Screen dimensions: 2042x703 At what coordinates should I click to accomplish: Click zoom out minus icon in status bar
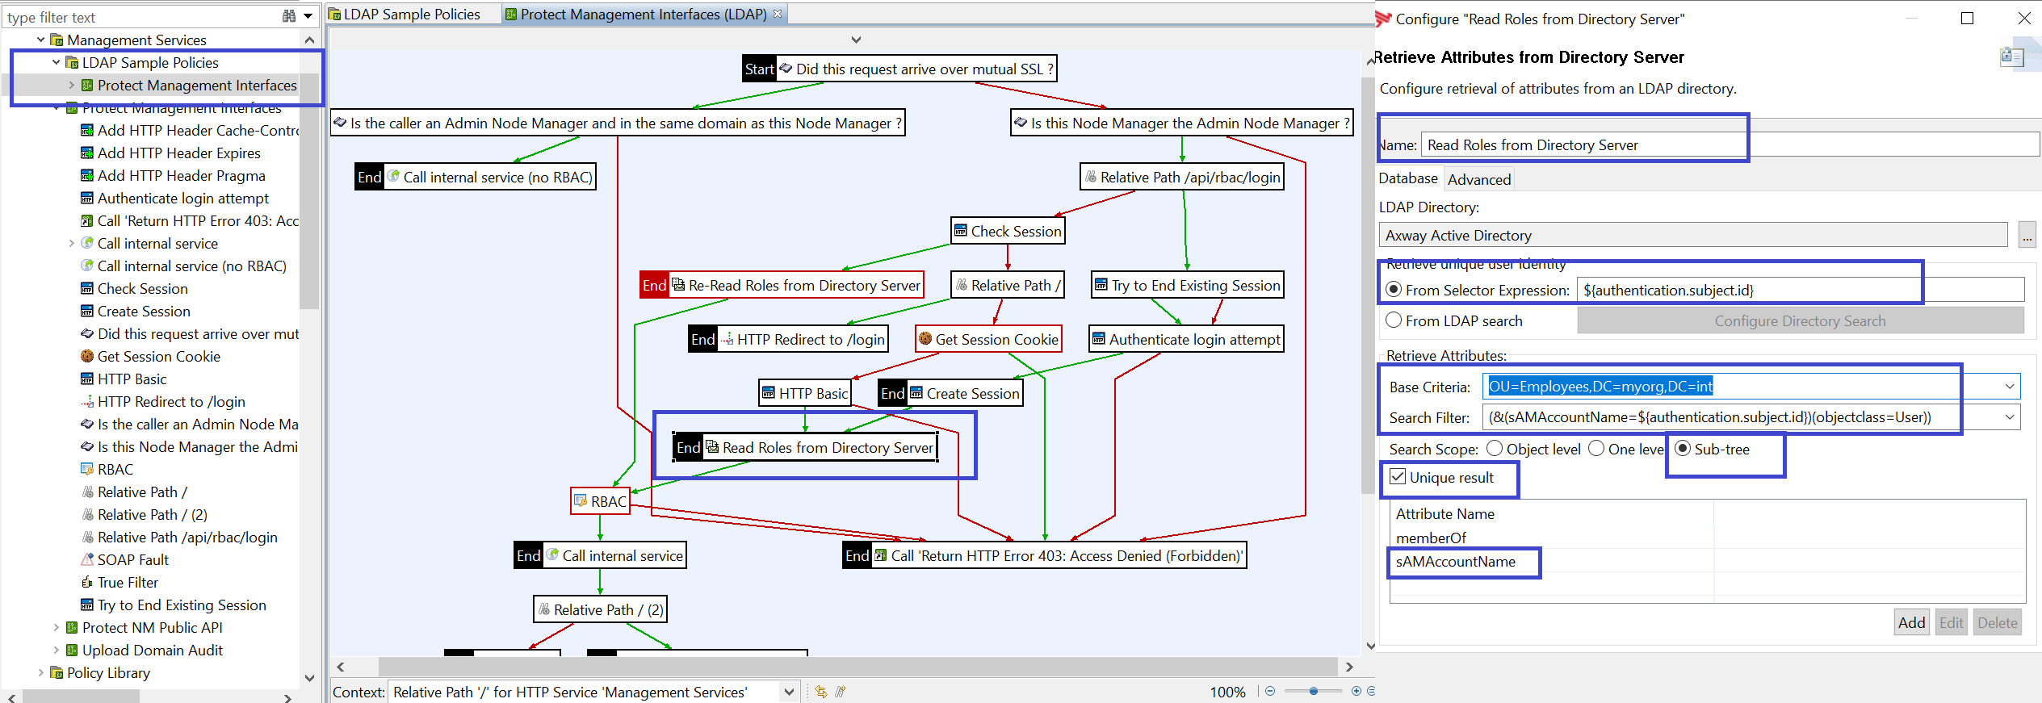coord(1270,691)
